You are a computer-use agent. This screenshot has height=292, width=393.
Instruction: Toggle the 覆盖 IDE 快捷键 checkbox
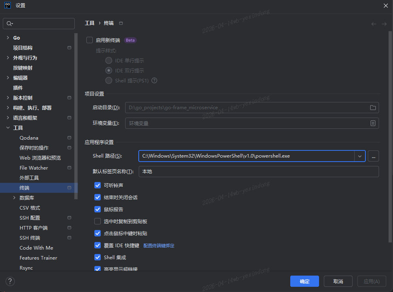click(x=98, y=245)
